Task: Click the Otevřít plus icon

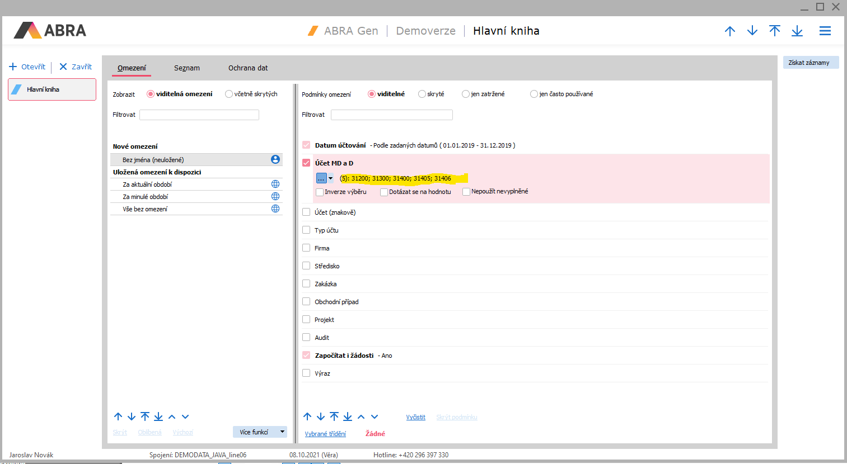Action: tap(13, 67)
